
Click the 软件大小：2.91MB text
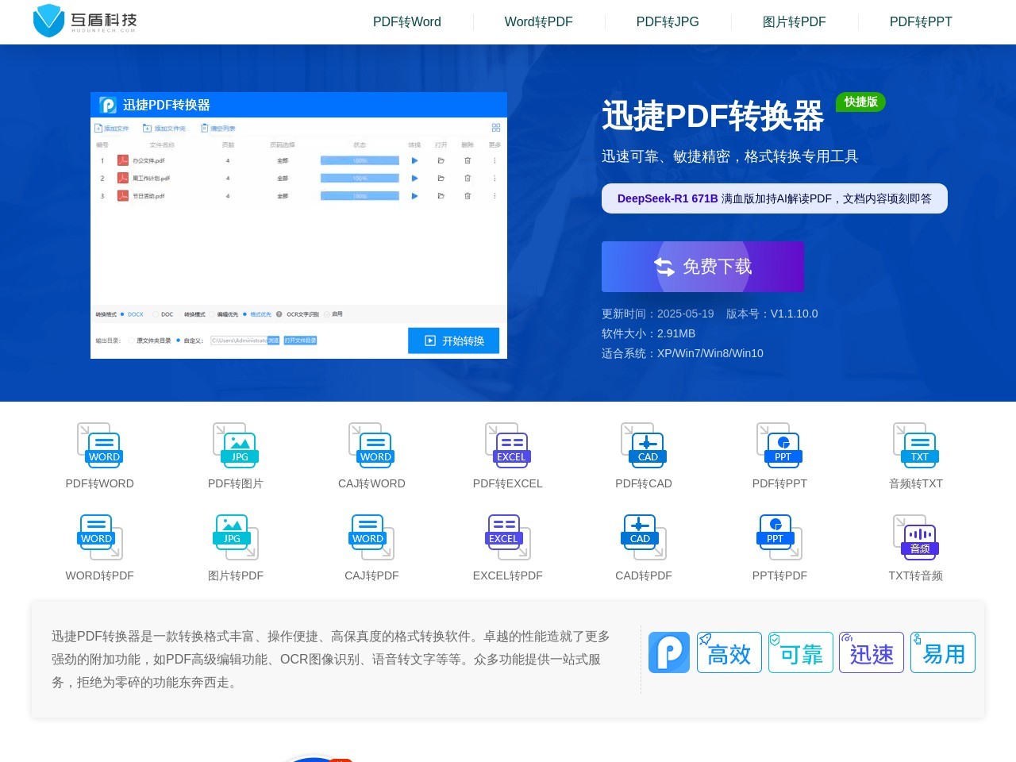[648, 333]
